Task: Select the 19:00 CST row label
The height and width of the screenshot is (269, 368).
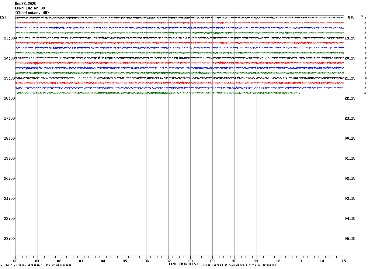Action: (x=9, y=158)
